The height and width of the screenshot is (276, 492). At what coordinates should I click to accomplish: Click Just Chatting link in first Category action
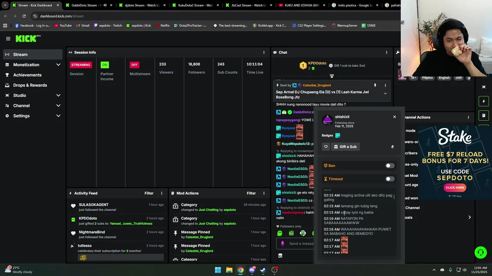pyautogui.click(x=208, y=210)
